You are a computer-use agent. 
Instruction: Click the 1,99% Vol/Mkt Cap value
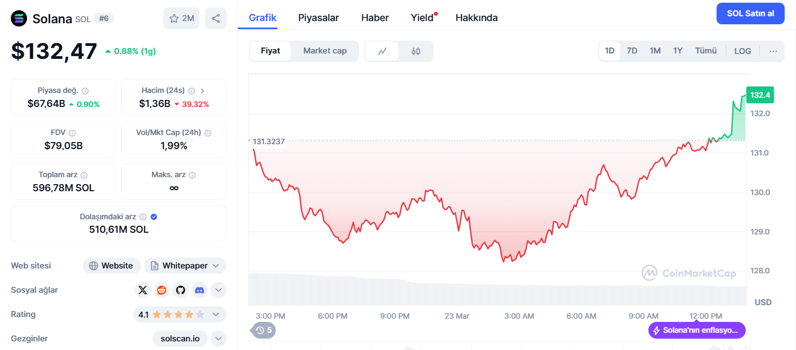[174, 145]
